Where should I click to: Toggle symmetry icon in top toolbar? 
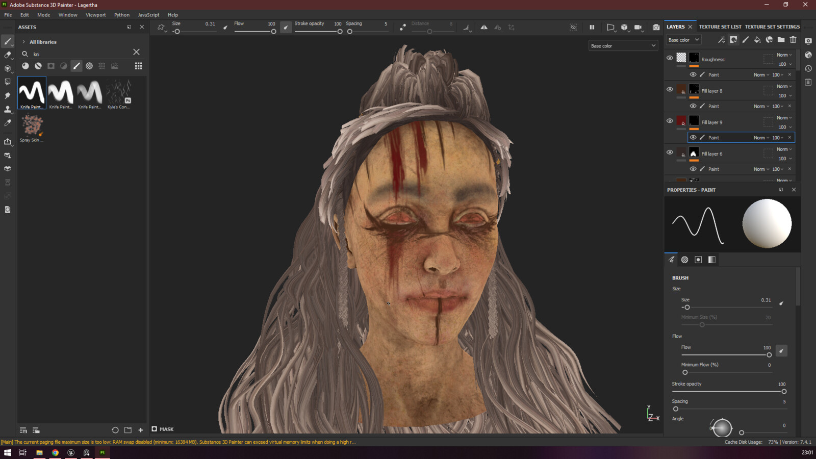pos(483,28)
